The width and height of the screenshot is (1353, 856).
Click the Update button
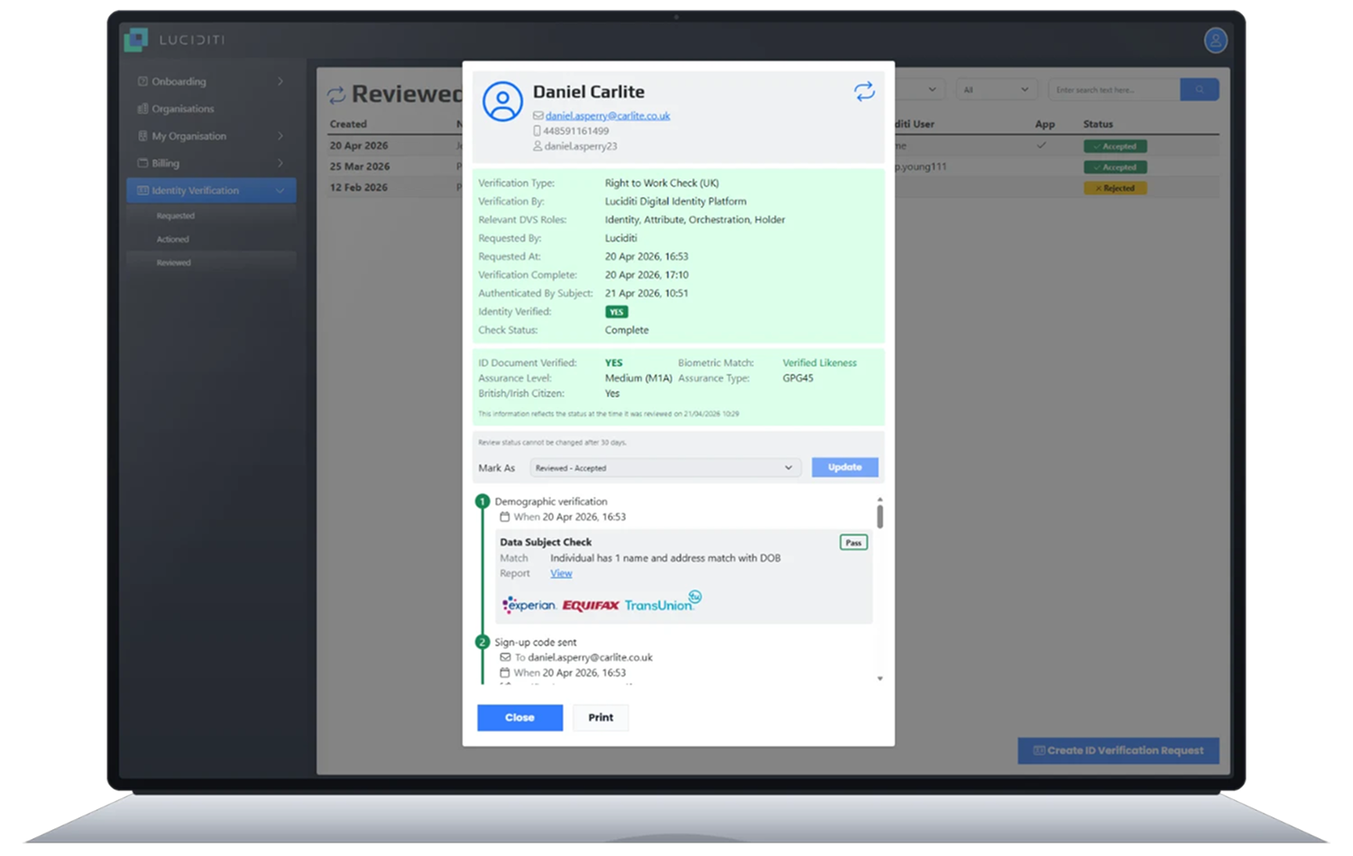(844, 467)
